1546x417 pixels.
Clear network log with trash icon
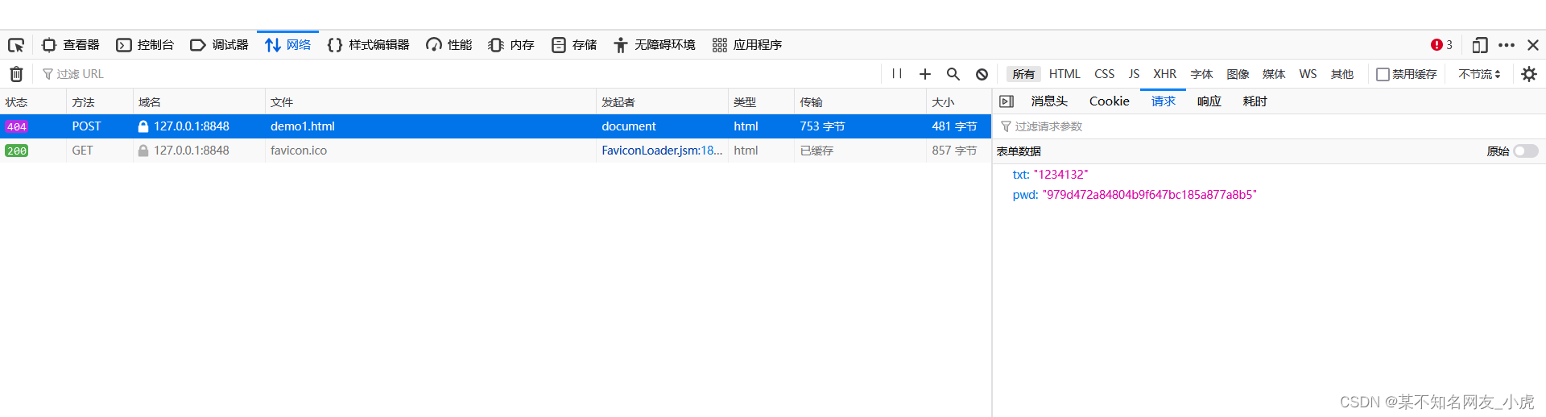[x=16, y=74]
